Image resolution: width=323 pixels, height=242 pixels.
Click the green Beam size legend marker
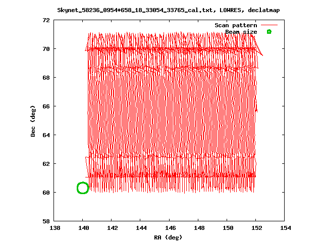[x=269, y=32]
